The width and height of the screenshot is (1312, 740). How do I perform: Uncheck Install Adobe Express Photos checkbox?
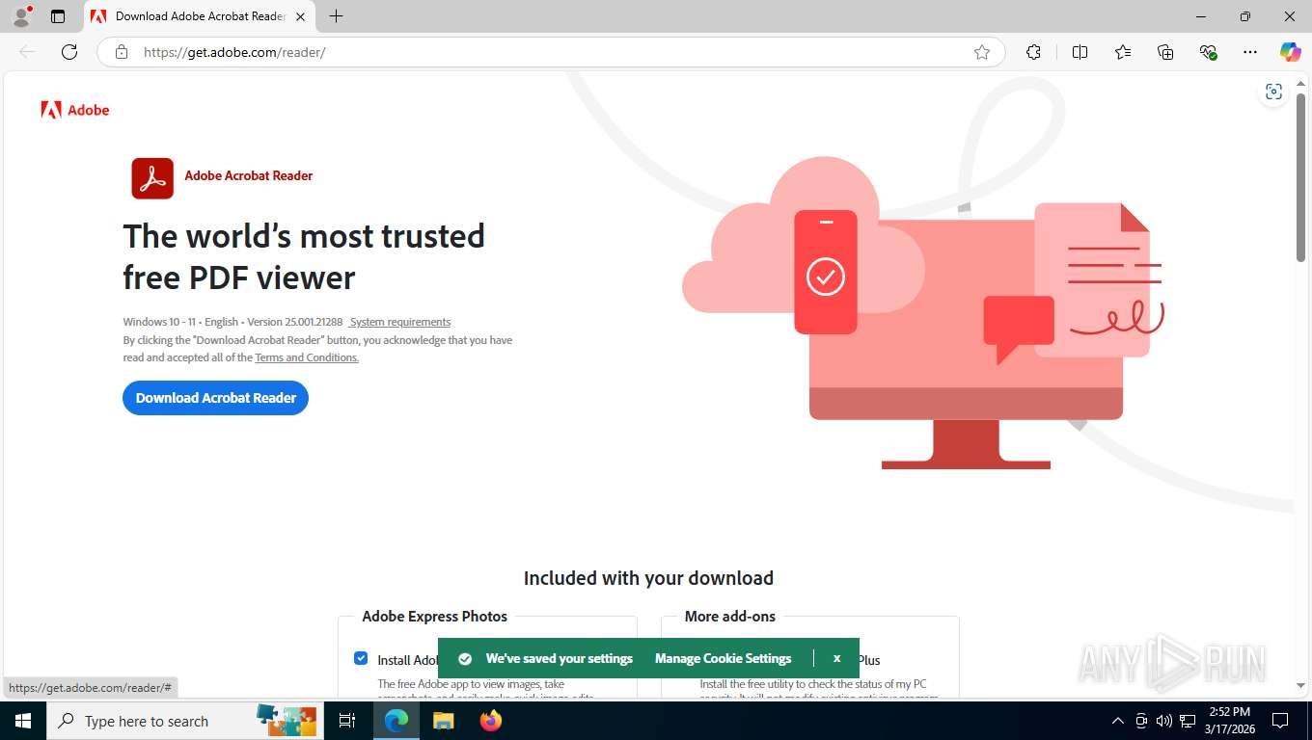pos(361,658)
